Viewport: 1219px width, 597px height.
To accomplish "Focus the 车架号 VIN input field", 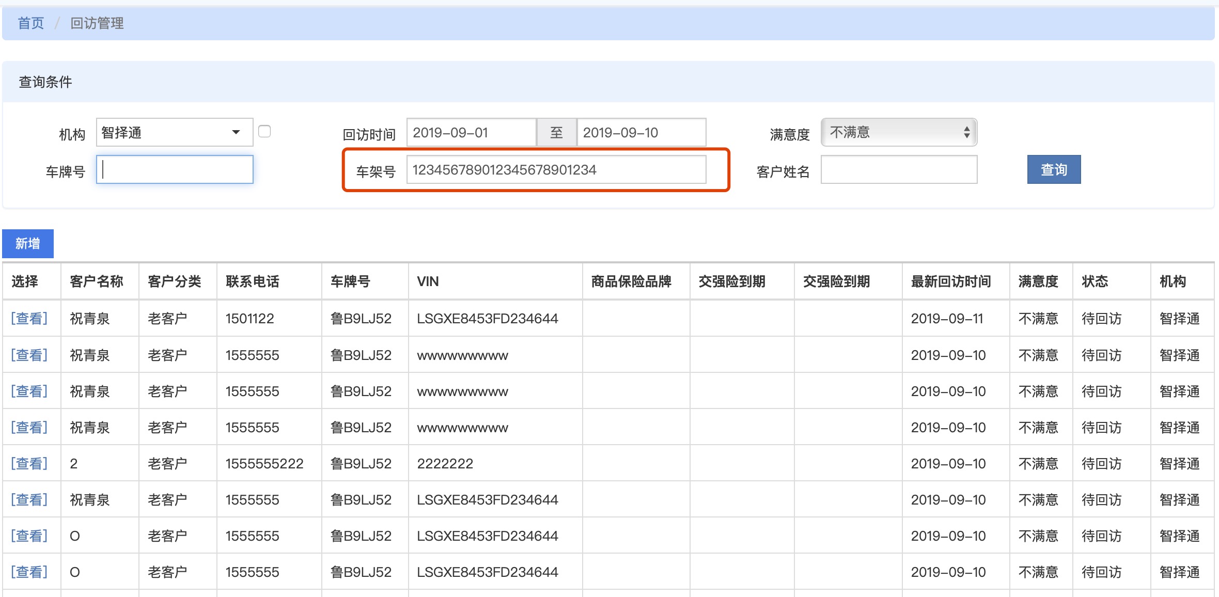I will [556, 169].
